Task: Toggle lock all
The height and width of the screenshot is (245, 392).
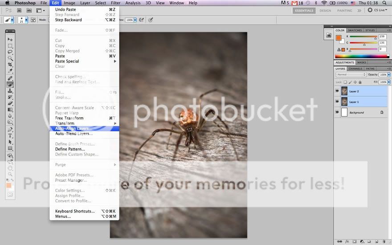Action: (360, 82)
